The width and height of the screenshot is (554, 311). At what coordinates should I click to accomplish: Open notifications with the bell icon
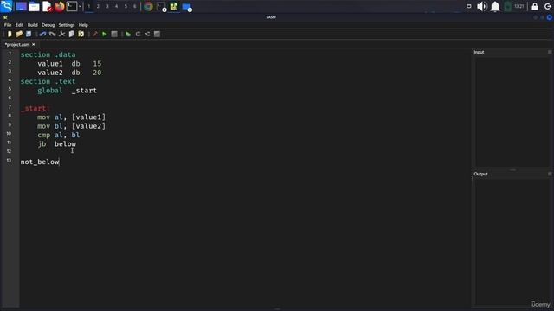[x=495, y=6]
